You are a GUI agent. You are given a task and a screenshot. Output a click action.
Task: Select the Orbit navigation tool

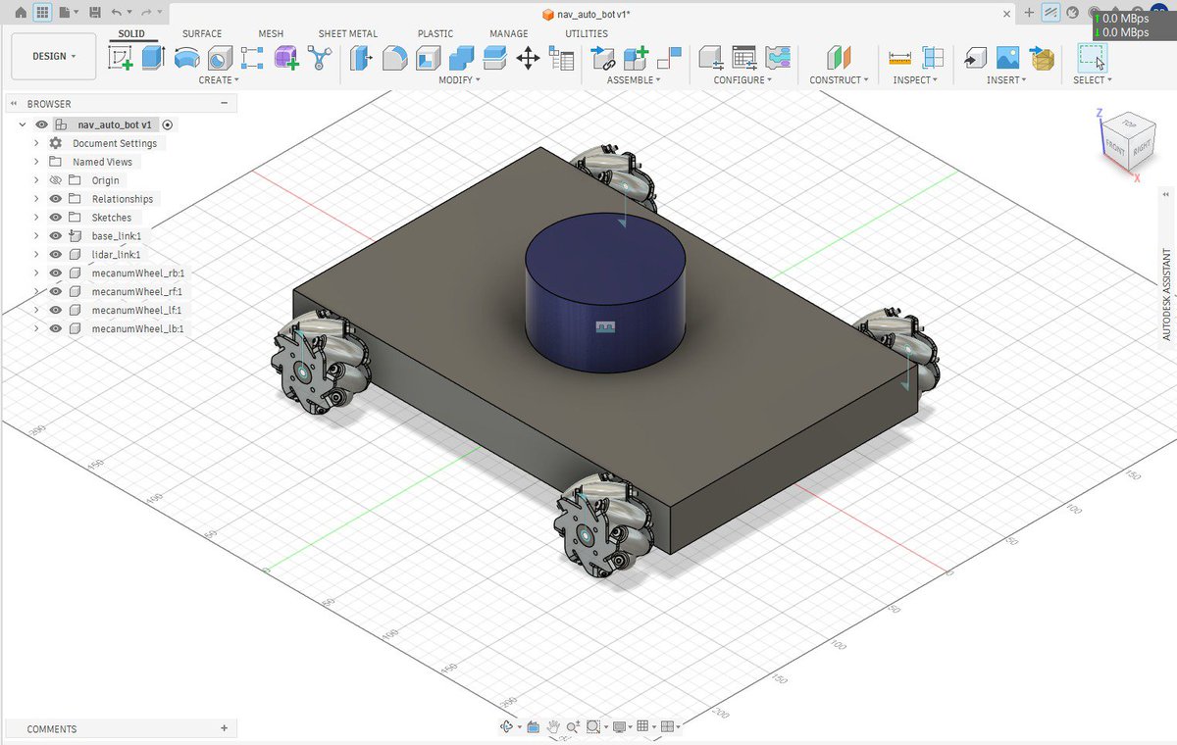click(507, 726)
